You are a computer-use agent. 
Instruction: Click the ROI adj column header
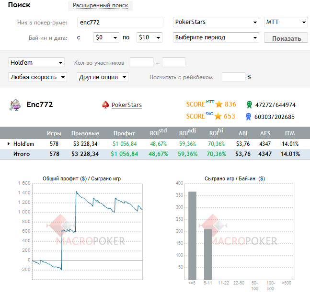(x=187, y=132)
